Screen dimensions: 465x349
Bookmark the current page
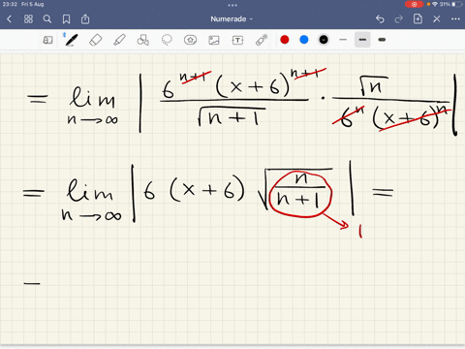(66, 19)
